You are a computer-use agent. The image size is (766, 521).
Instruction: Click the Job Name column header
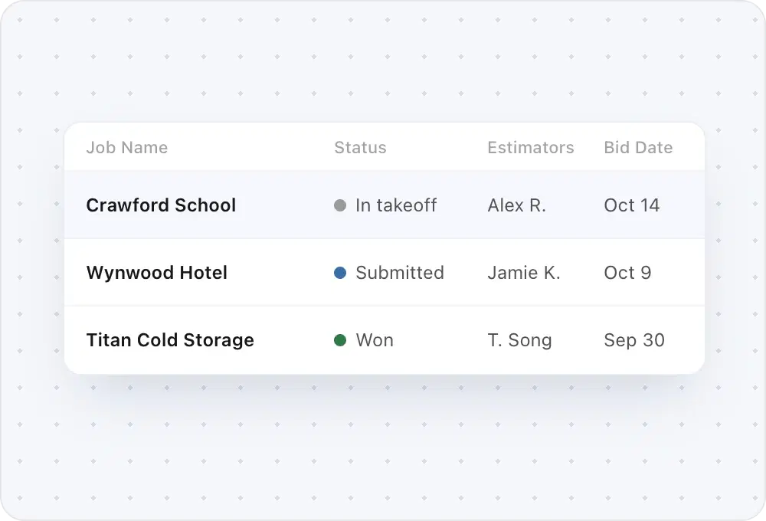127,148
